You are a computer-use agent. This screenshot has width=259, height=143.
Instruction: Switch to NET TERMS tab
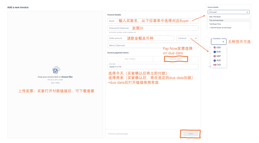click(x=130, y=59)
